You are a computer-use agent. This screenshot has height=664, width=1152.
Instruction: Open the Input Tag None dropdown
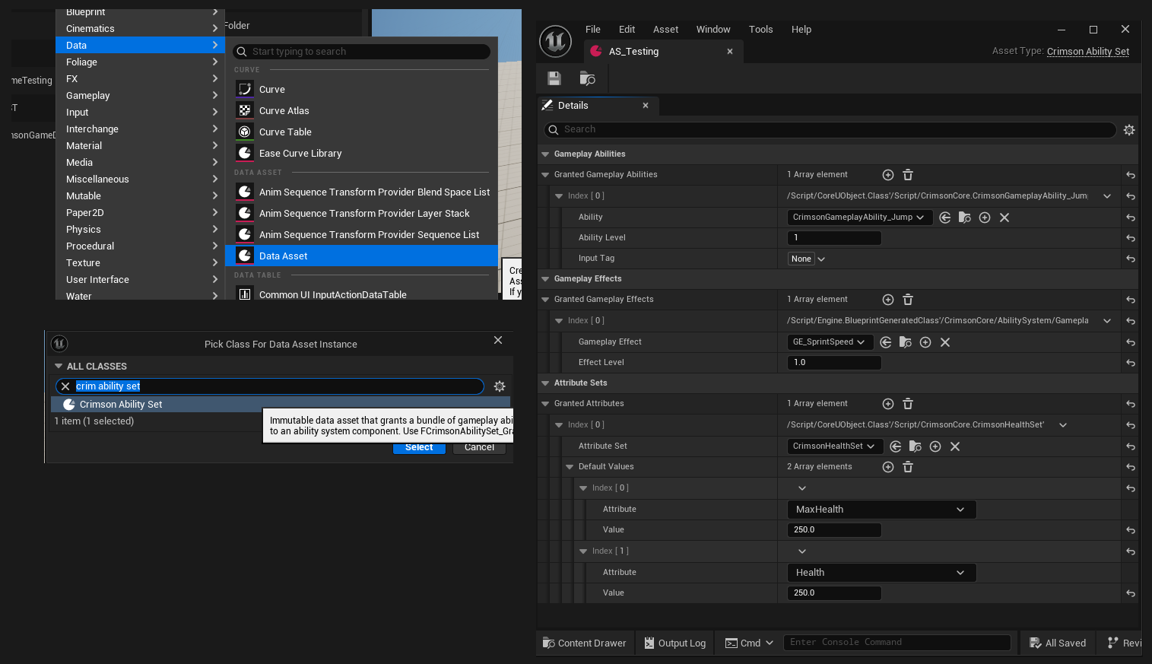click(x=807, y=259)
